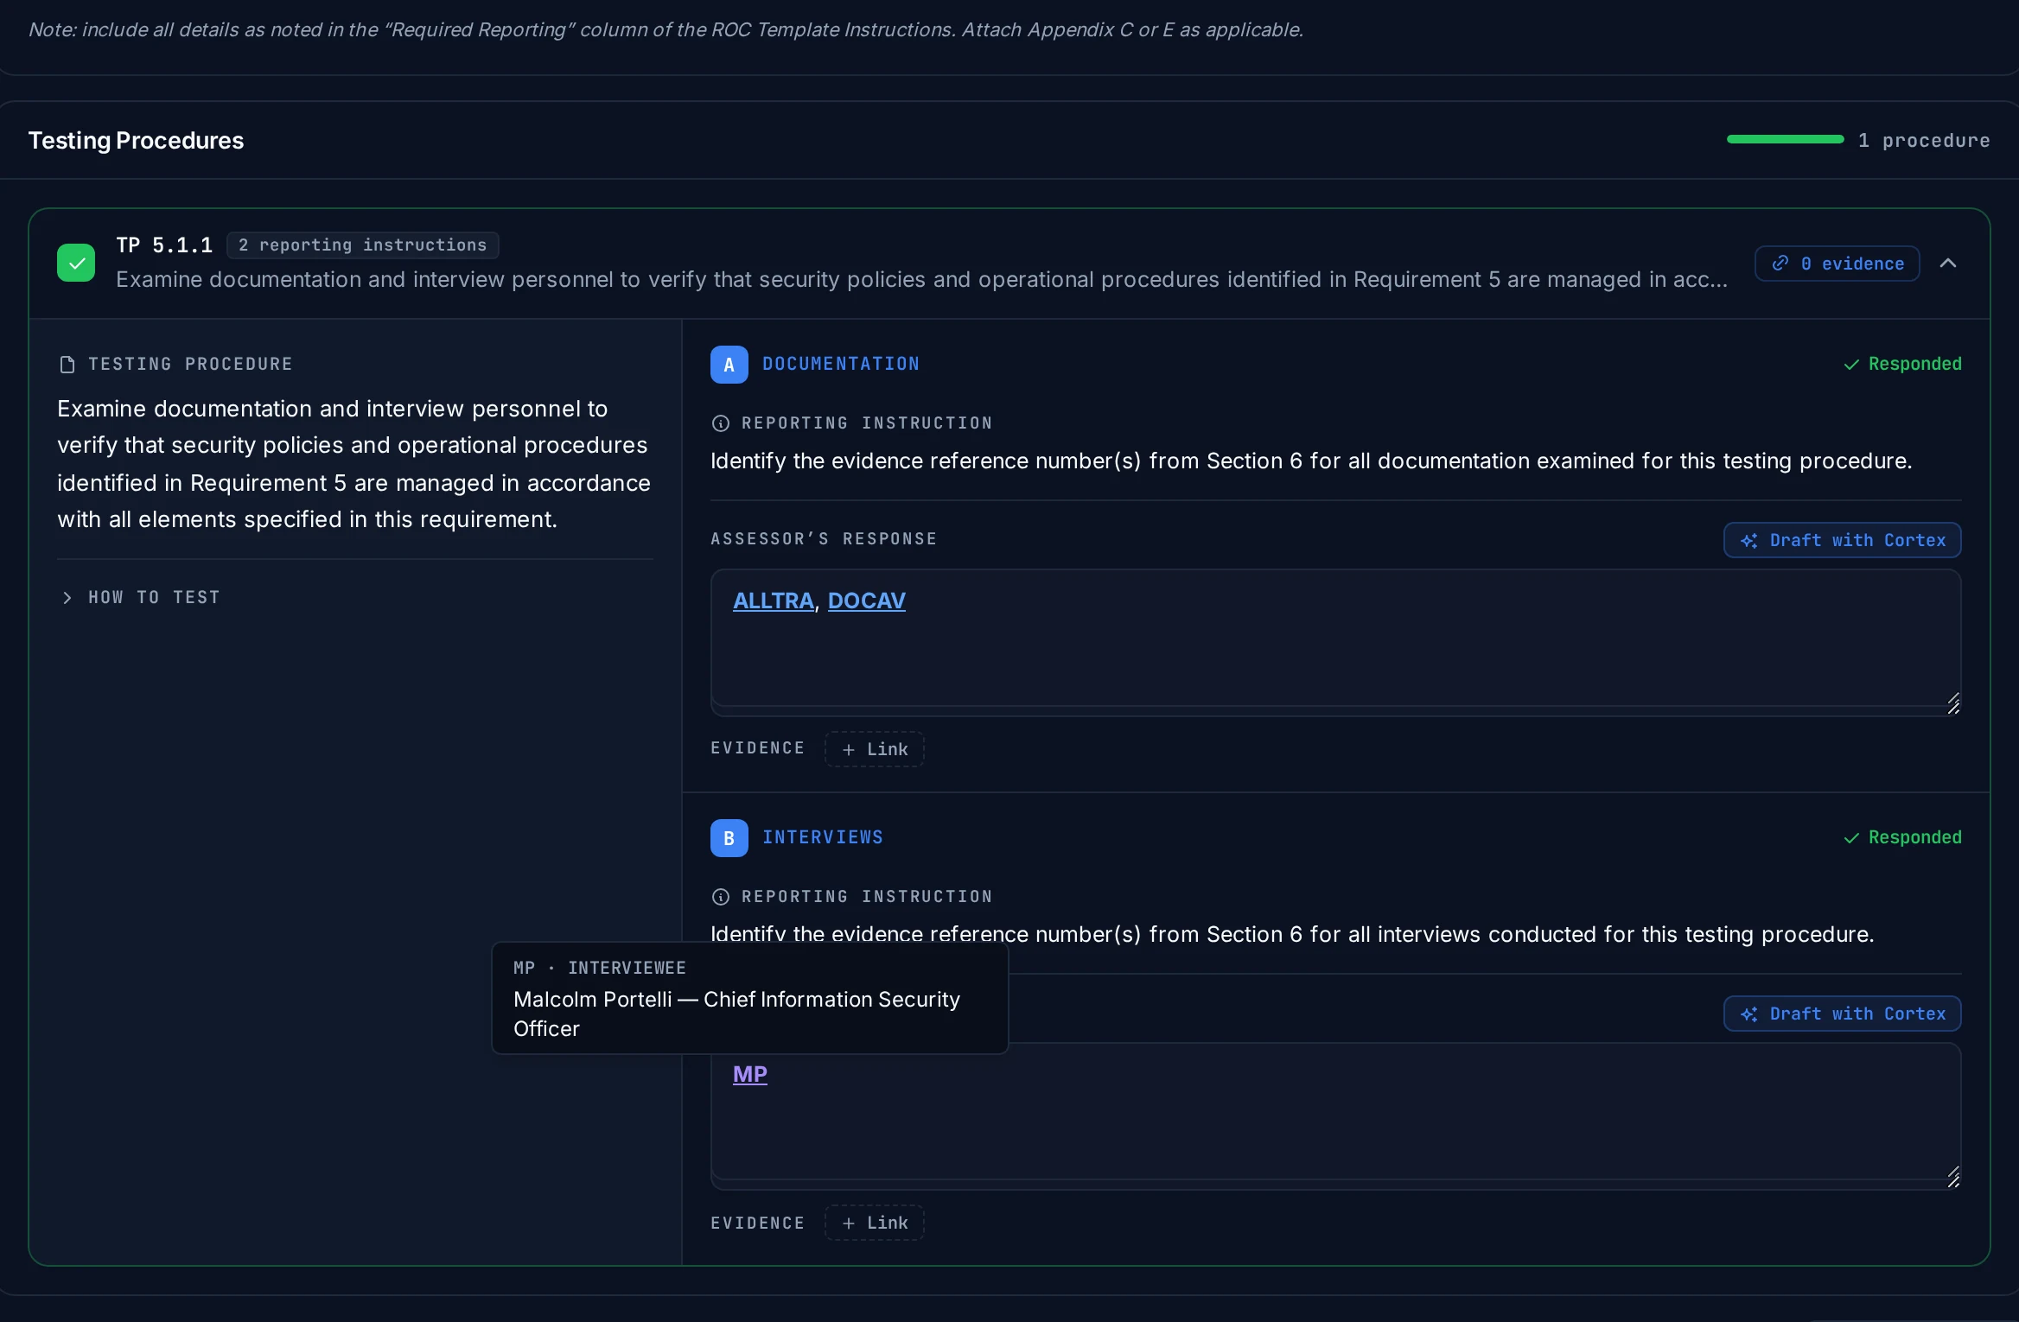Click the Documentation response resize handle

1952,704
